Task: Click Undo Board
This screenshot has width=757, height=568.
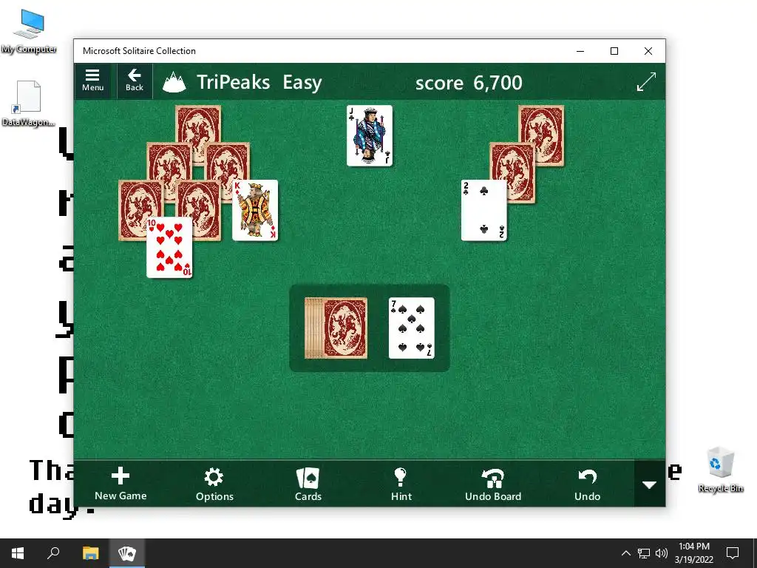Action: (493, 484)
